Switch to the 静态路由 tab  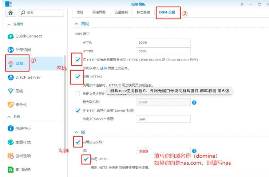click(x=143, y=12)
